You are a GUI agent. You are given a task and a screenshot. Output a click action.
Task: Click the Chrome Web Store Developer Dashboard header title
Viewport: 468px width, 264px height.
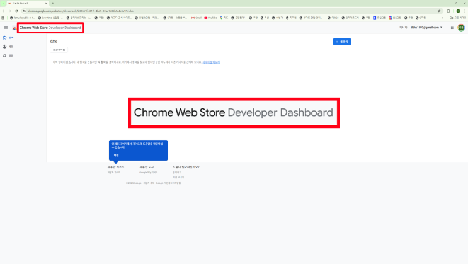(50, 28)
